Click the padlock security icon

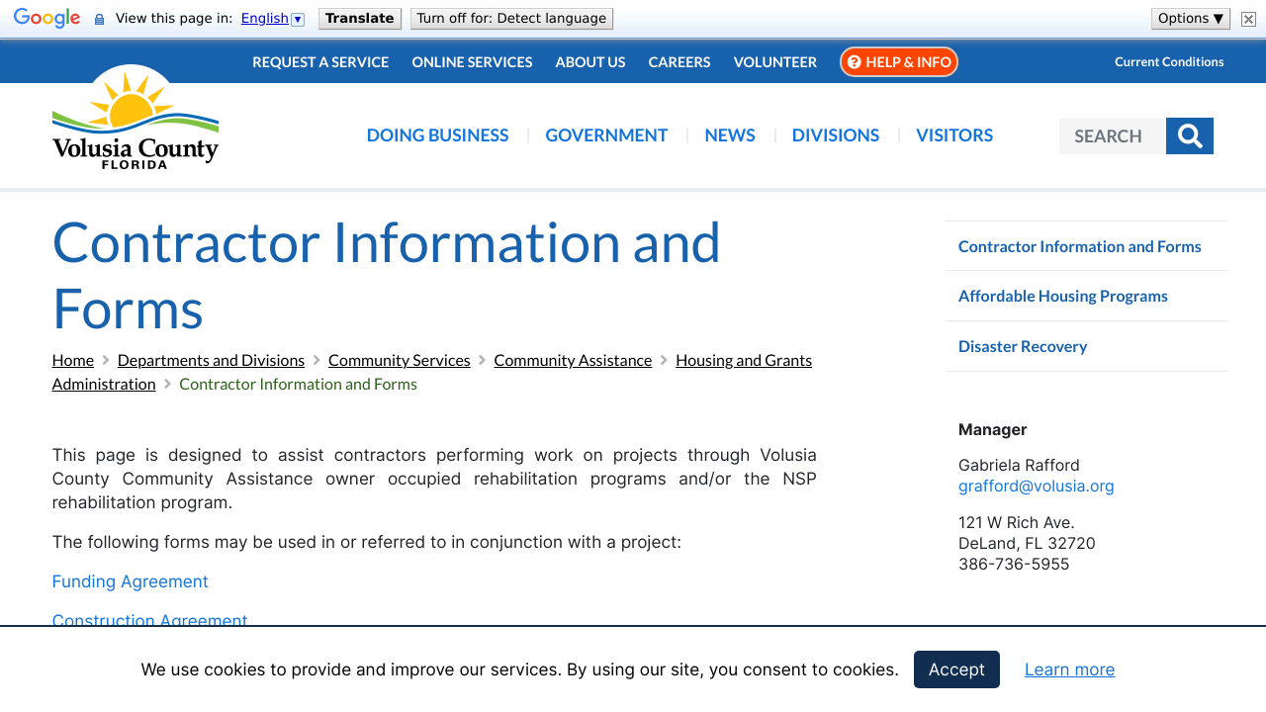[97, 17]
